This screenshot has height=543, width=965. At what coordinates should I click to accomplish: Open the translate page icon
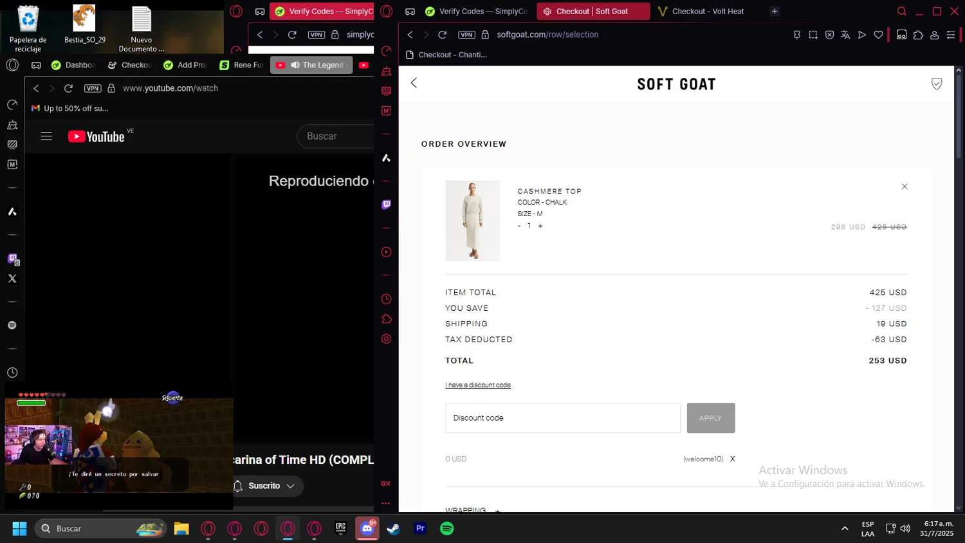coord(845,35)
